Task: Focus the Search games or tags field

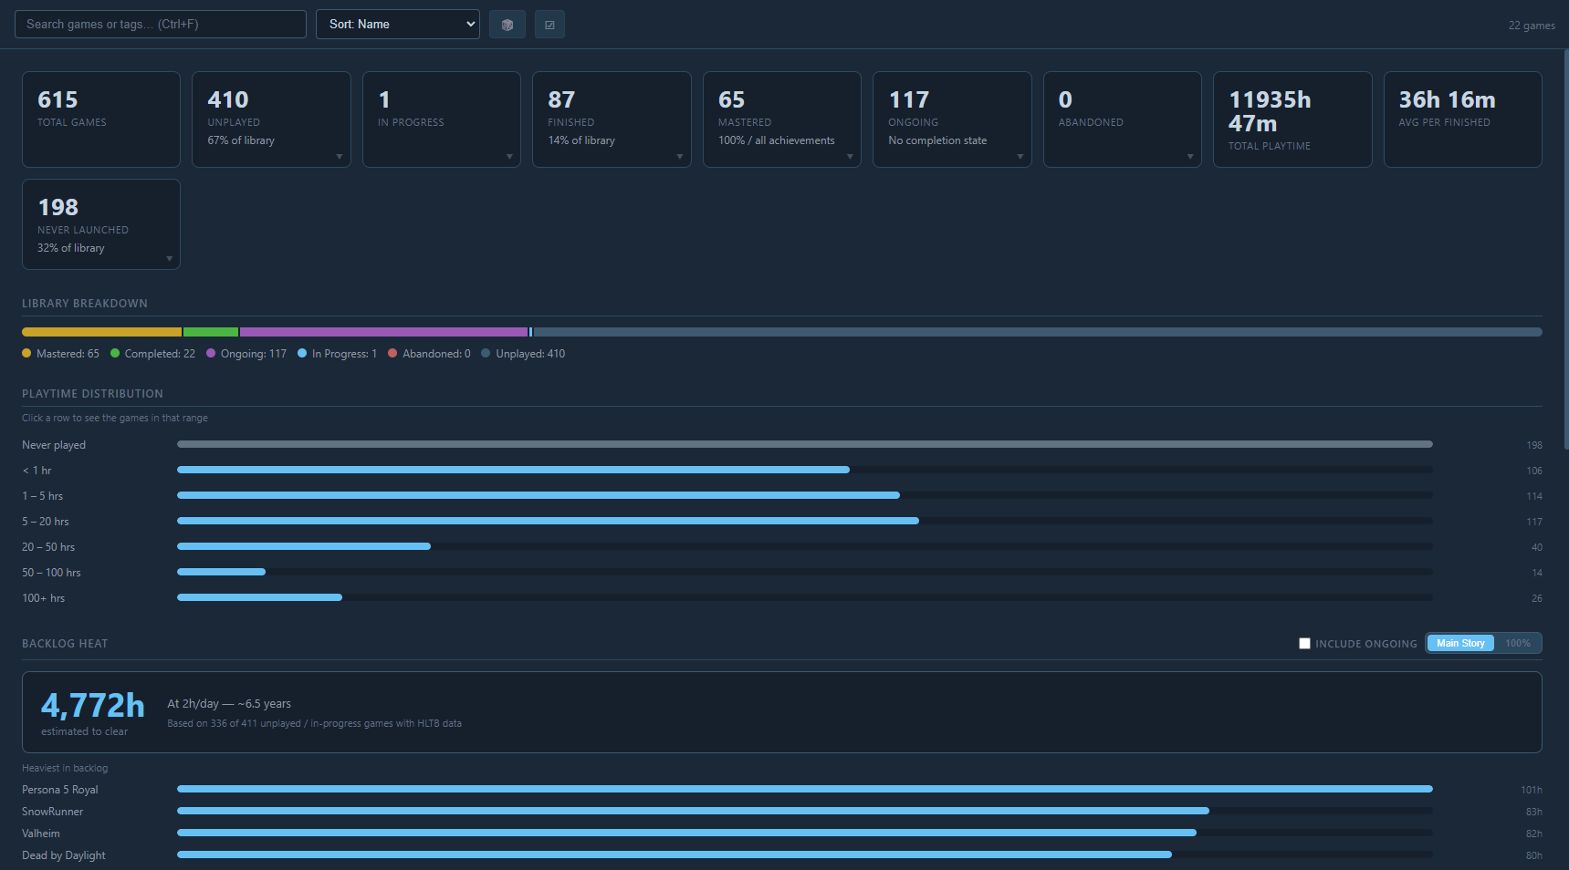Action: (x=161, y=25)
